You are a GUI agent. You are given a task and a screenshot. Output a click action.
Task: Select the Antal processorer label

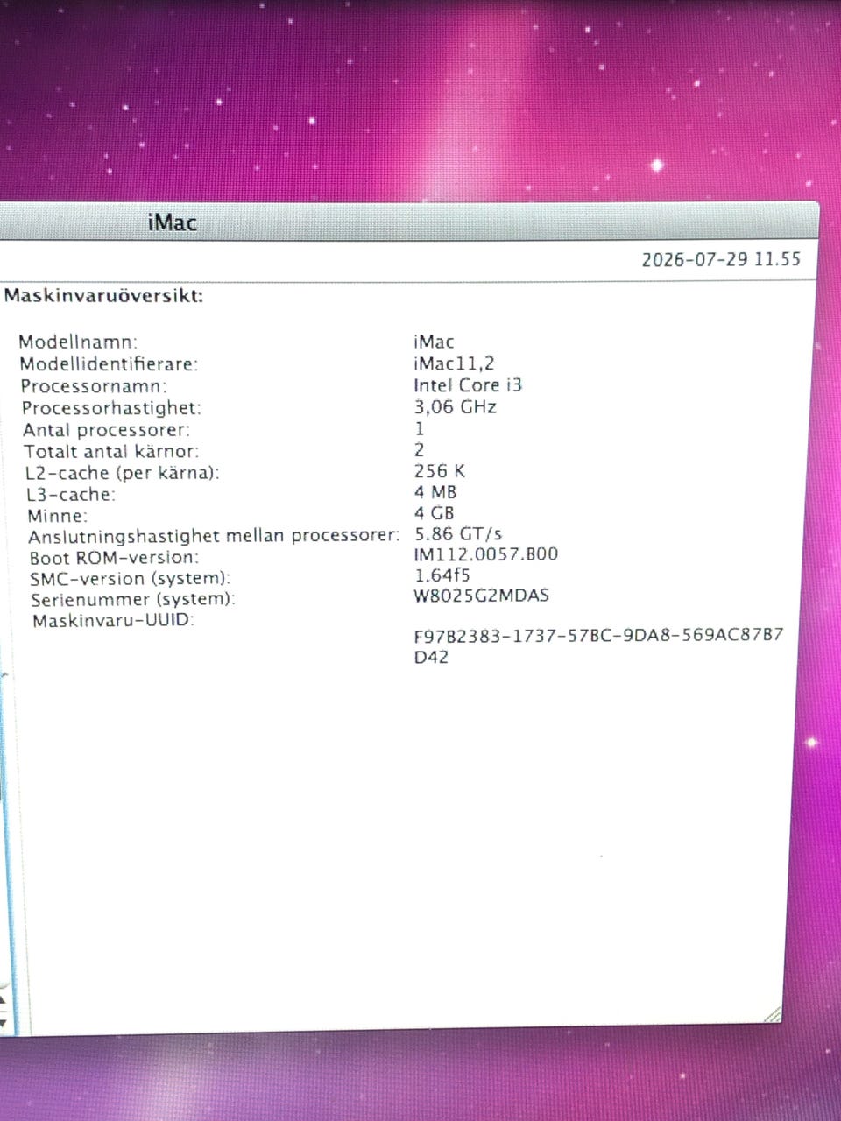point(106,430)
